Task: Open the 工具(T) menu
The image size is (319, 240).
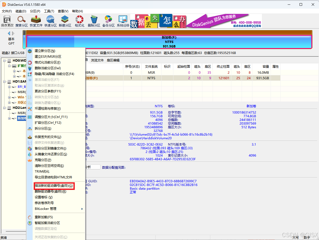Action: 49,11
